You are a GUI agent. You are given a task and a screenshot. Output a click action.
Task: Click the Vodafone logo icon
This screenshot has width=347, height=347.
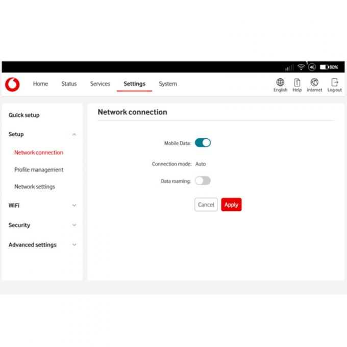(12, 84)
